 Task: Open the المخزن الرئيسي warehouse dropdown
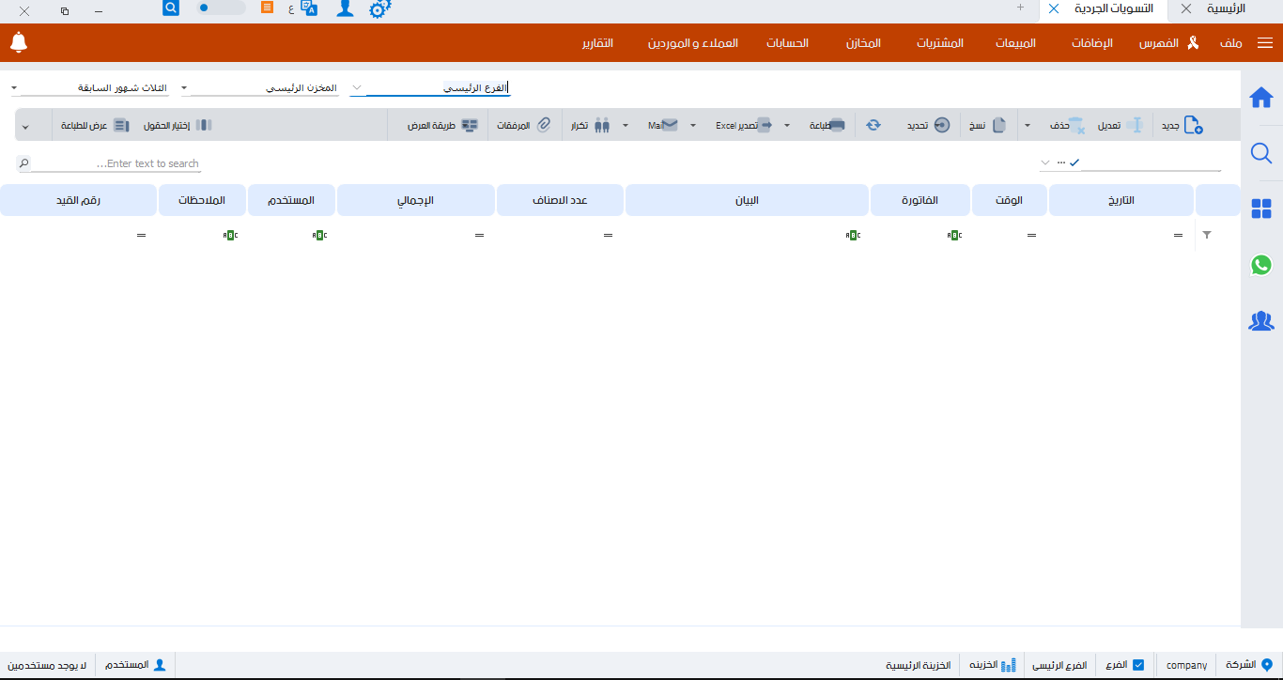tap(184, 88)
